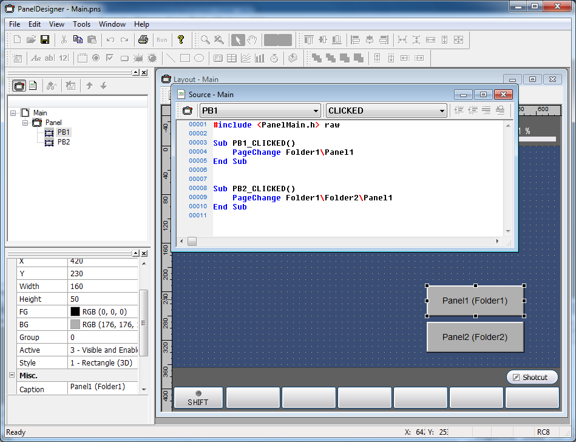
Task: Select the pan hand tool
Action: click(x=252, y=40)
